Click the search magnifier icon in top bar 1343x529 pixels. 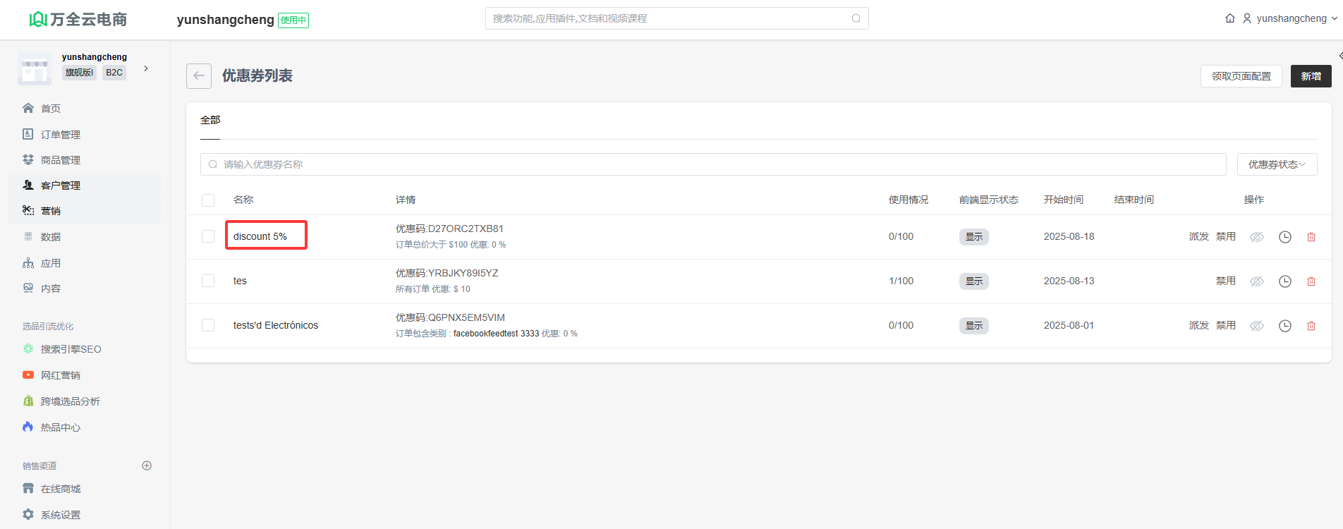point(856,18)
